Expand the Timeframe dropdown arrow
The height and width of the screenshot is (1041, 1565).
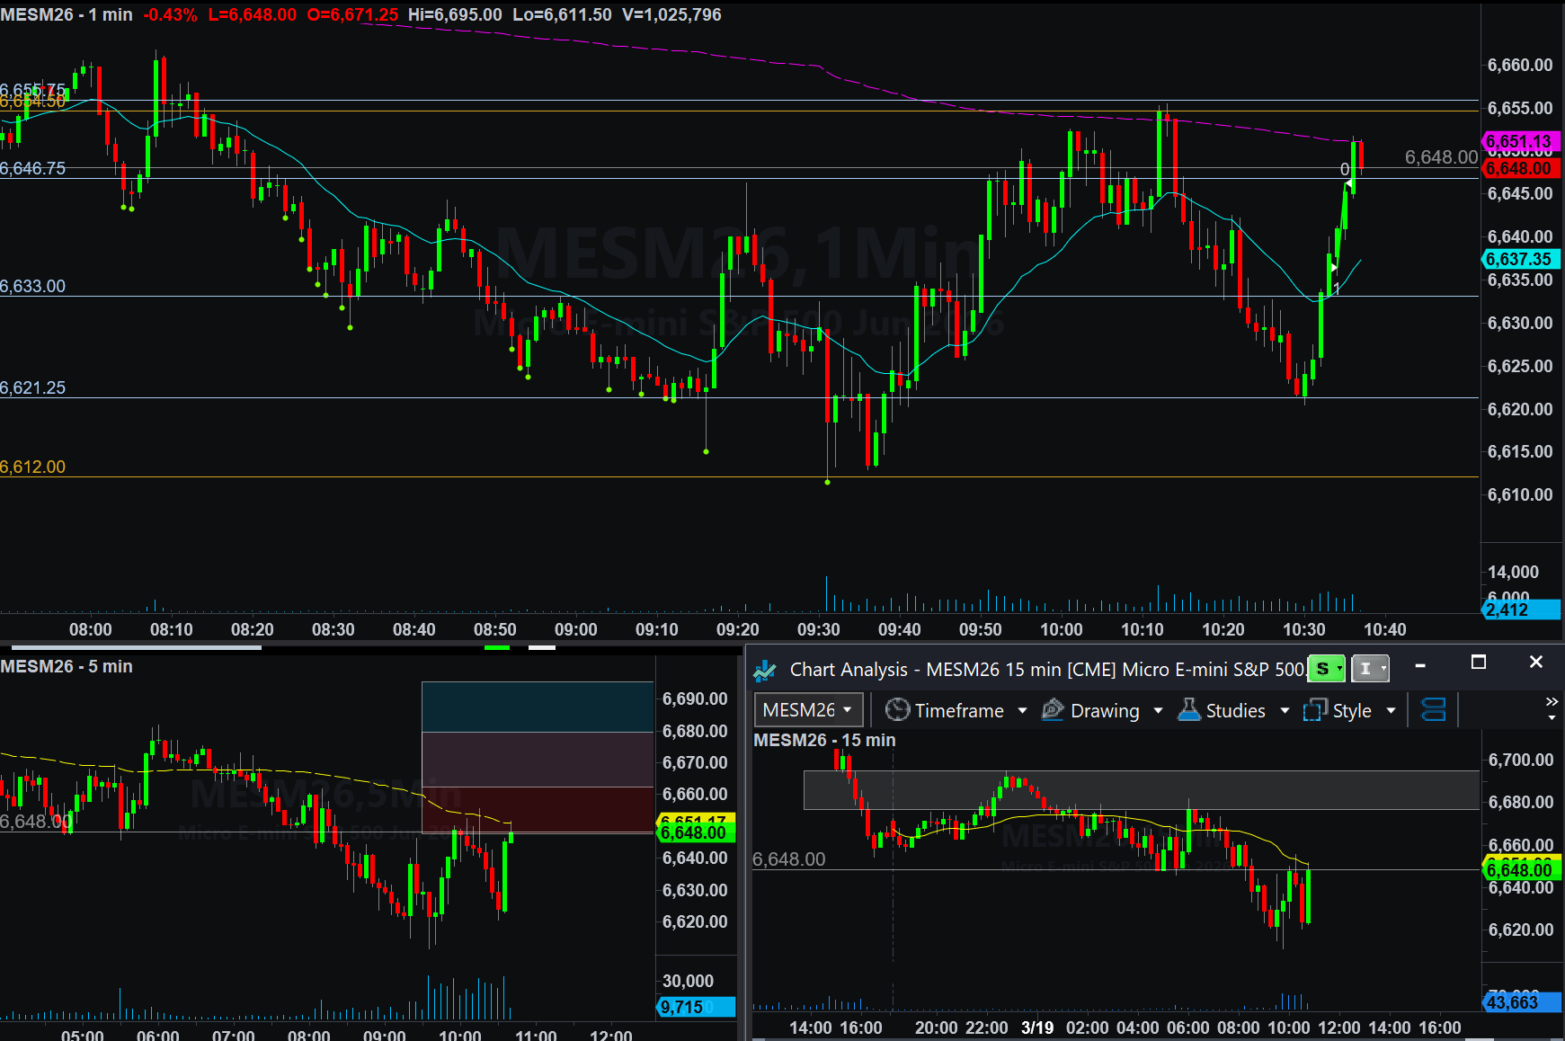tap(1022, 710)
